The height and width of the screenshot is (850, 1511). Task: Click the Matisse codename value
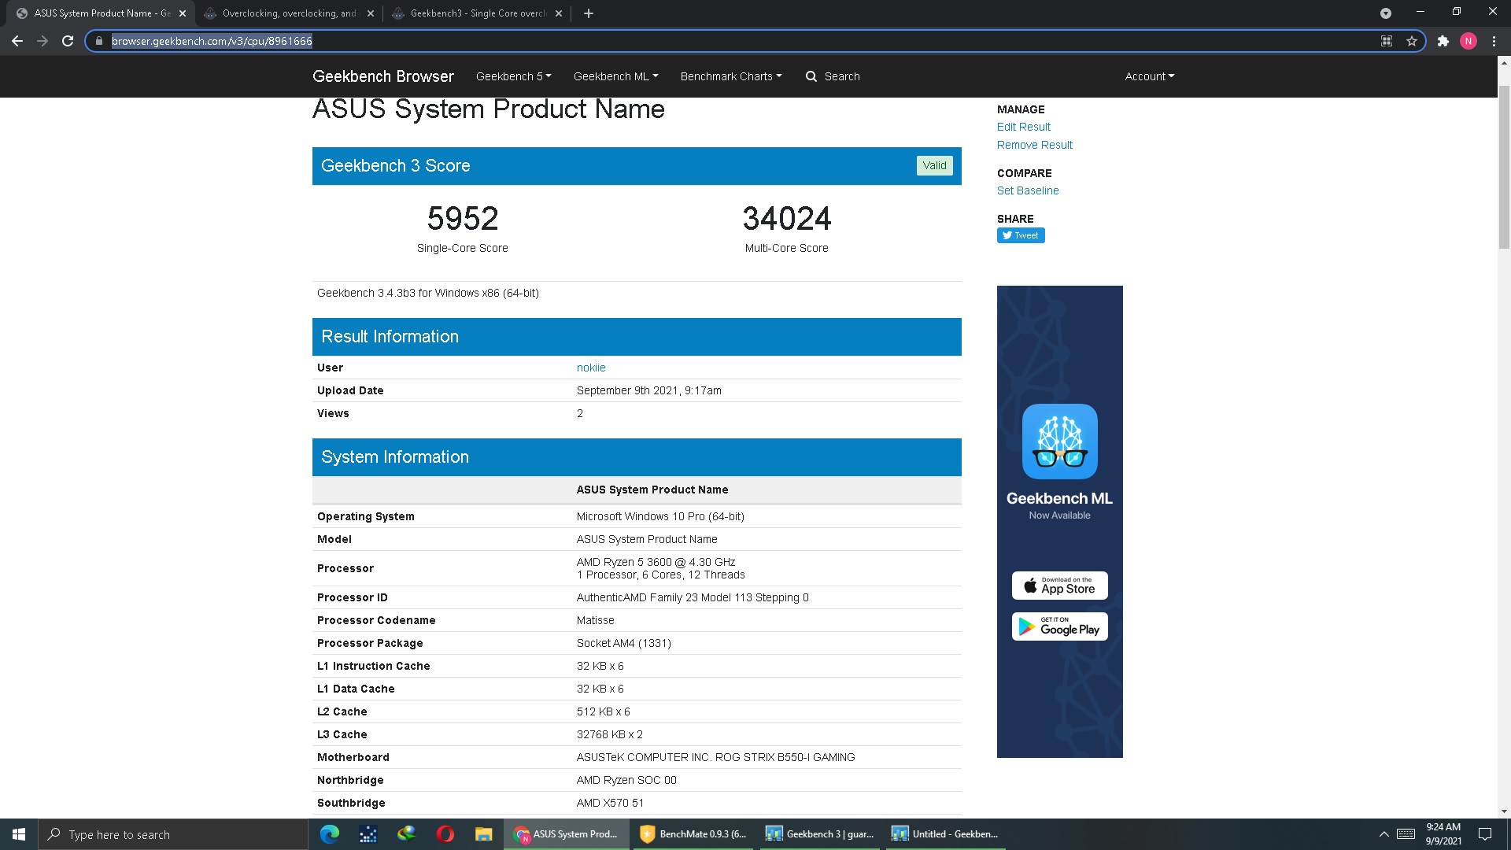pyautogui.click(x=595, y=620)
